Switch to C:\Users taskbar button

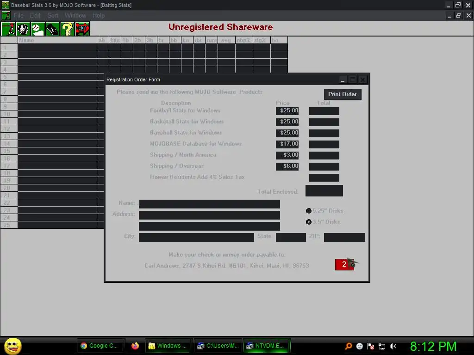pos(218,346)
